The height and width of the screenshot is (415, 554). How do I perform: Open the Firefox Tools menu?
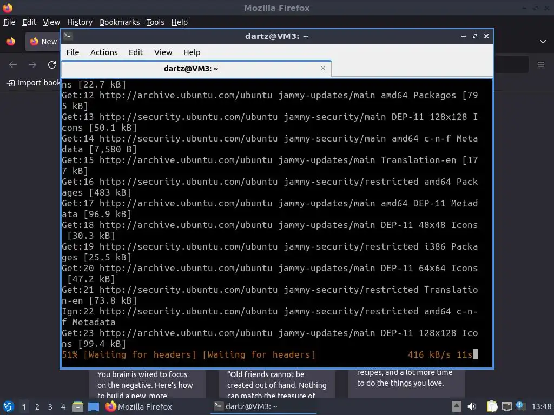tap(155, 22)
